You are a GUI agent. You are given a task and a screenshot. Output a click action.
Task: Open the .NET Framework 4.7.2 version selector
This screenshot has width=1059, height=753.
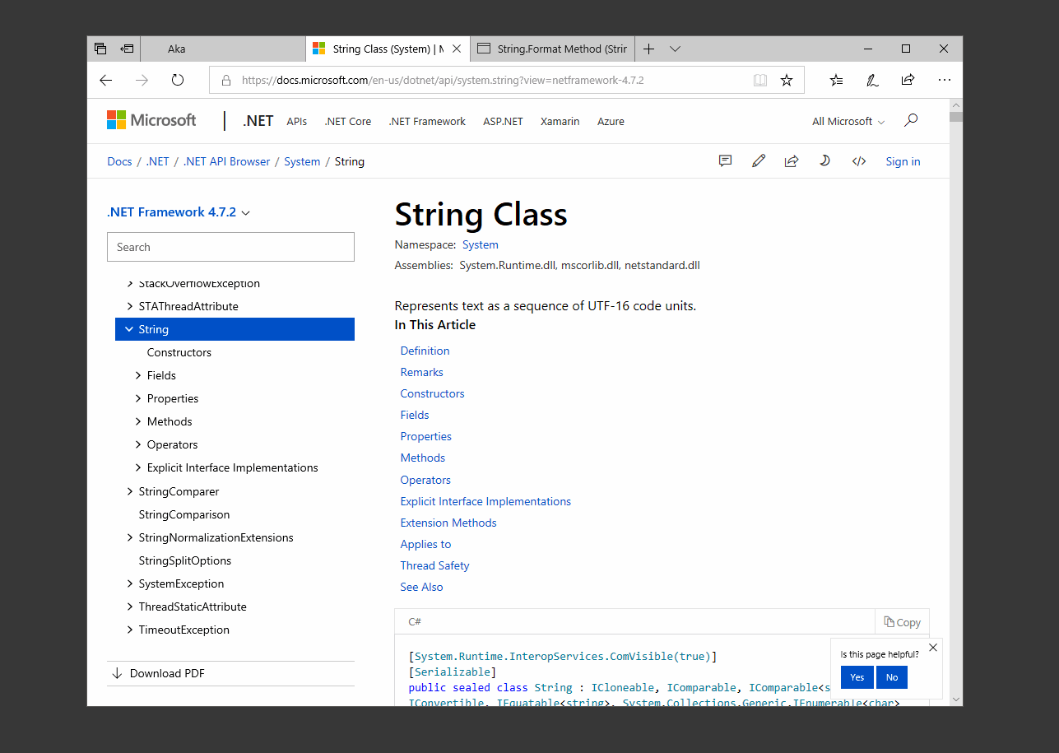(x=178, y=211)
